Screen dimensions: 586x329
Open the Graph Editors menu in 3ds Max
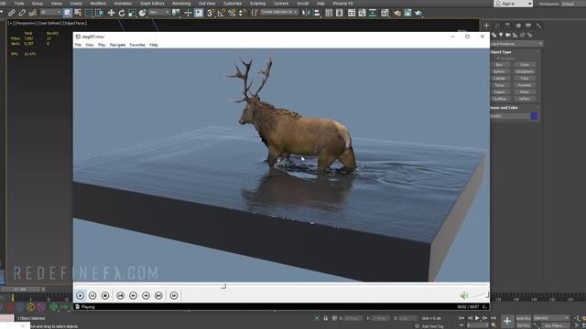click(152, 4)
